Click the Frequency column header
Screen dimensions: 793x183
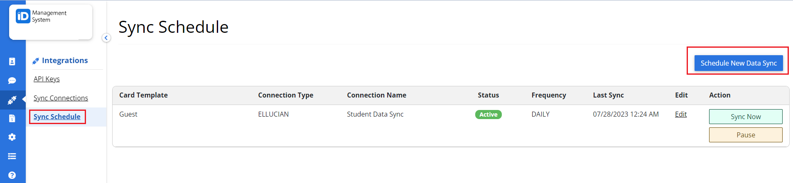(549, 95)
